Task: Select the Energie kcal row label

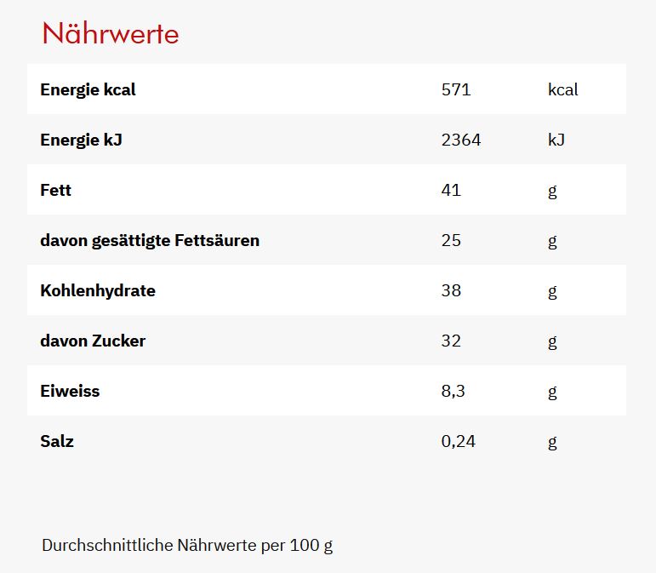Action: pos(88,89)
